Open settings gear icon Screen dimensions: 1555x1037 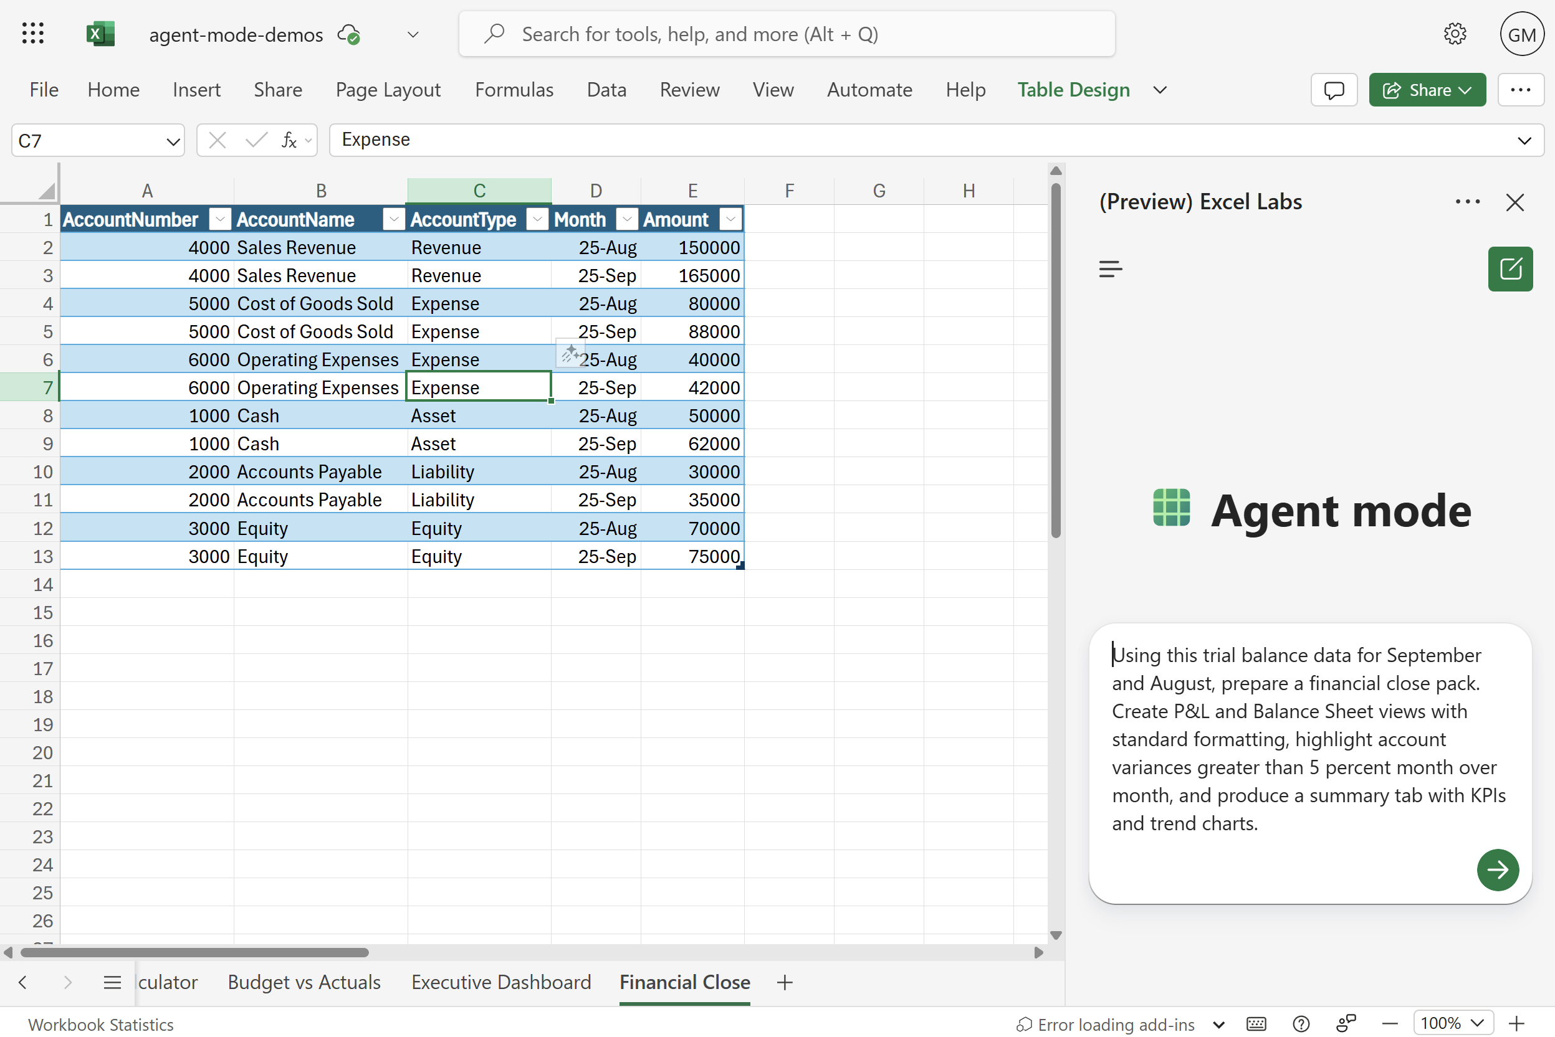click(x=1455, y=34)
